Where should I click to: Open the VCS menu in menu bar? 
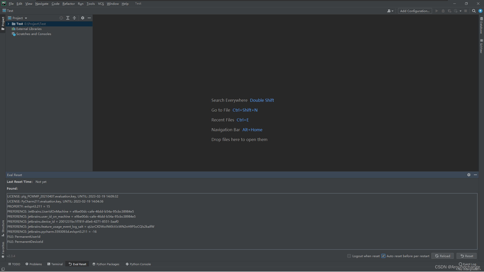100,3
